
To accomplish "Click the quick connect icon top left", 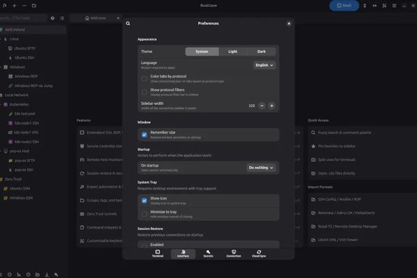I will click(5, 6).
